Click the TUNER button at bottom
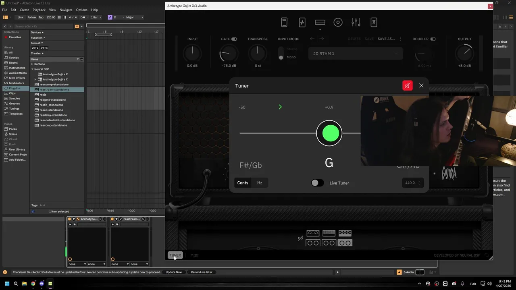The width and height of the screenshot is (516, 290). (x=175, y=255)
